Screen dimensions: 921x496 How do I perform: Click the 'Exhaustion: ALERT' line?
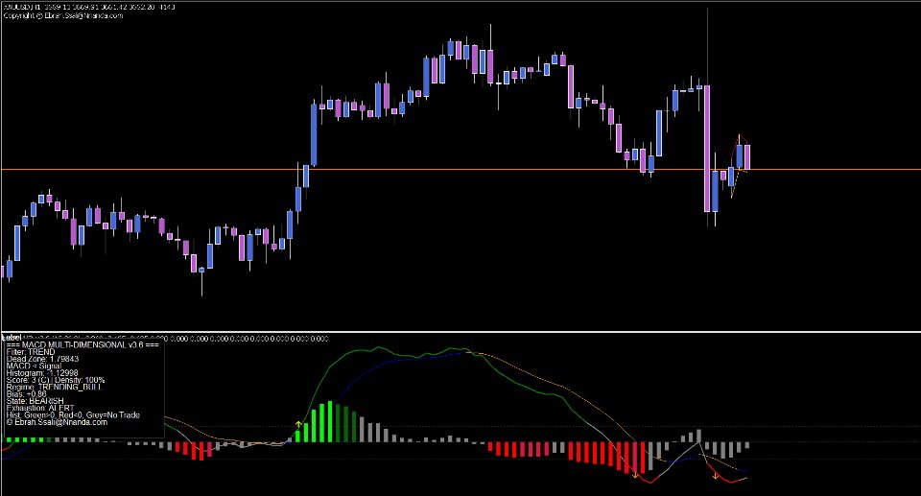pyautogui.click(x=40, y=408)
